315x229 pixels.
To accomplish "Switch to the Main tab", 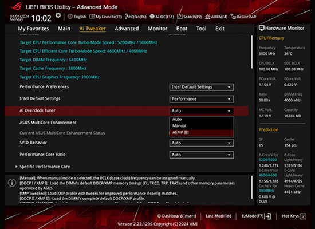I will [64, 29].
